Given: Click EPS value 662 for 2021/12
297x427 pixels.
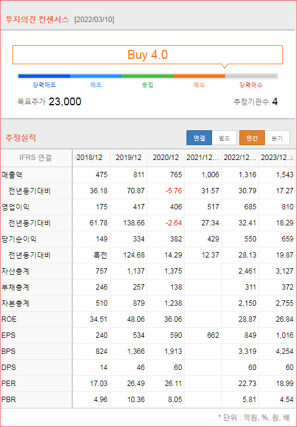Looking at the screenshot, I should [213, 335].
